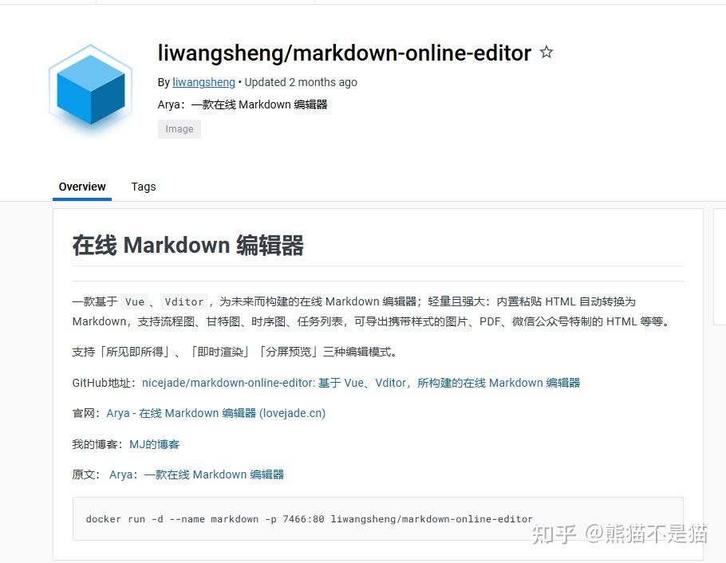Image resolution: width=726 pixels, height=563 pixels.
Task: Click the Arya short description under the author
Action: tap(243, 104)
